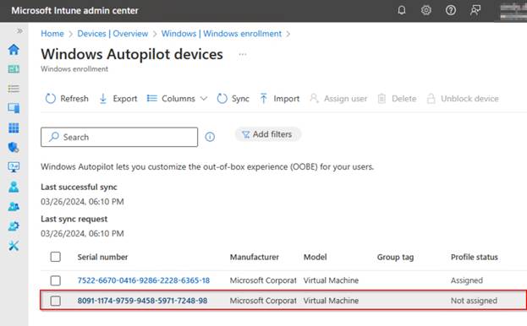This screenshot has width=527, height=326.
Task: Open Apps grid icon in the sidebar
Action: click(14, 128)
